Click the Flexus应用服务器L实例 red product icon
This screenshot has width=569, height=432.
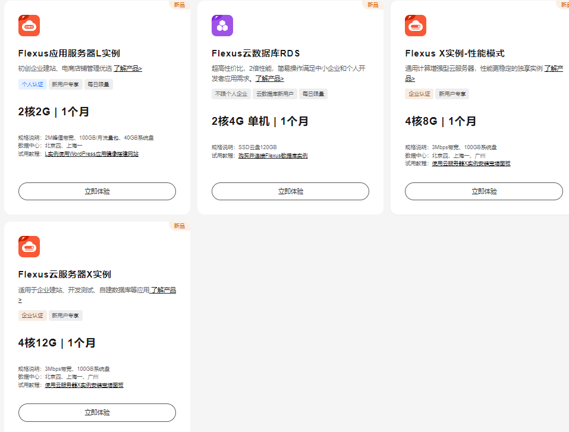point(29,26)
